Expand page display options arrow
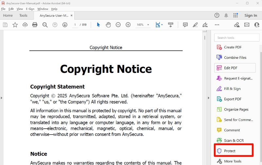The width and height of the screenshot is (262, 165). tap(162, 25)
